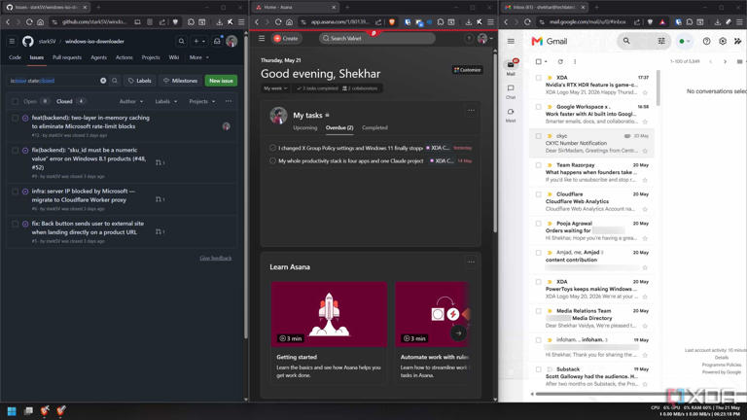Switch to Completed tab in My tasks
This screenshot has width=747, height=420.
(374, 127)
